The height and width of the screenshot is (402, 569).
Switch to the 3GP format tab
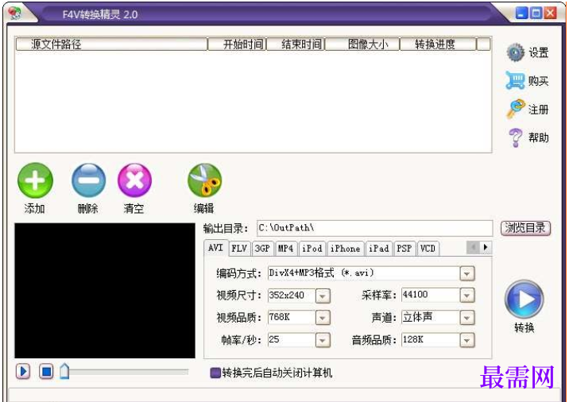point(262,249)
